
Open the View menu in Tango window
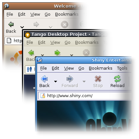point(55,43)
